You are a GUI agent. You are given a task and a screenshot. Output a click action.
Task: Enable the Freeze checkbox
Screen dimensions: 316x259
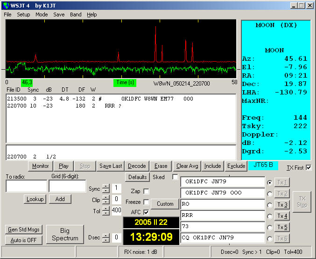[x=147, y=202]
